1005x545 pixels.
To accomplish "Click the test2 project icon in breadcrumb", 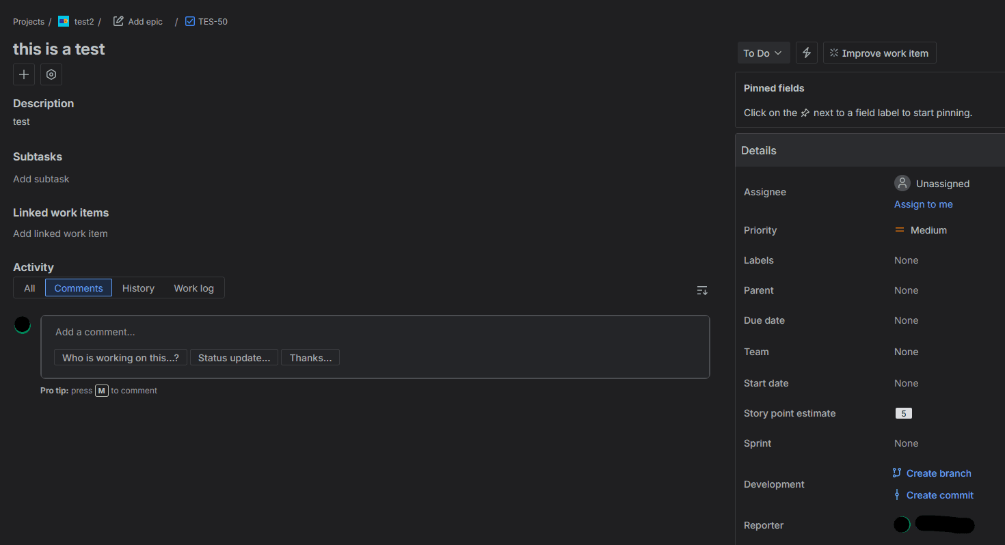I will click(64, 22).
